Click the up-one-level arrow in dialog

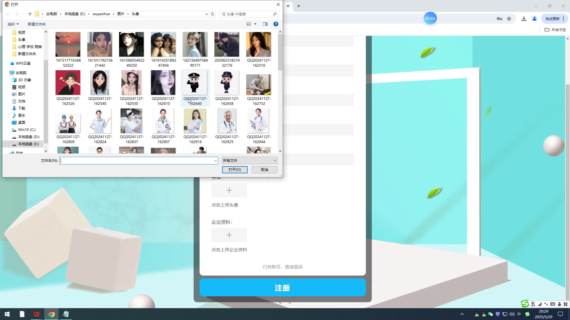pos(30,14)
